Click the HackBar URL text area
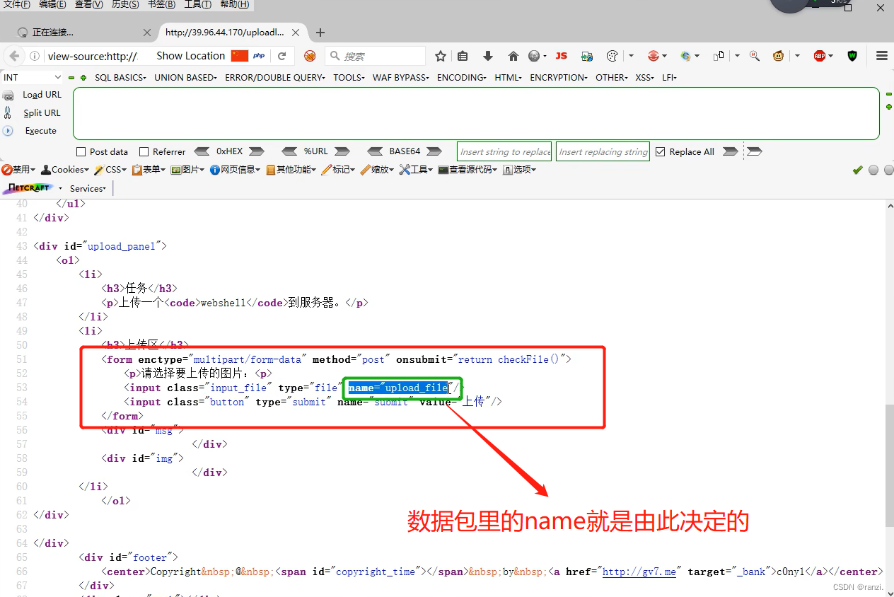This screenshot has height=597, width=894. tap(476, 113)
